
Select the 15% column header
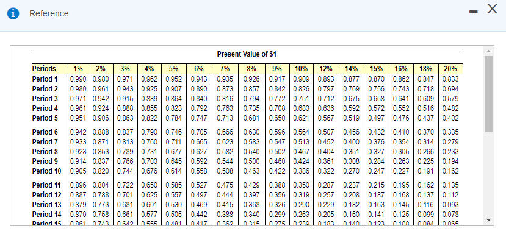coord(376,69)
